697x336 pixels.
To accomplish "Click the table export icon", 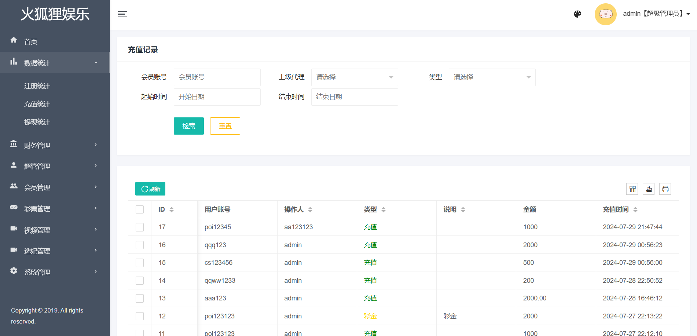I will click(649, 189).
